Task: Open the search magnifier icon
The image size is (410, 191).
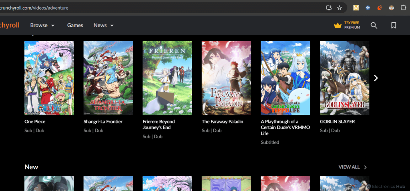Action: point(374,26)
